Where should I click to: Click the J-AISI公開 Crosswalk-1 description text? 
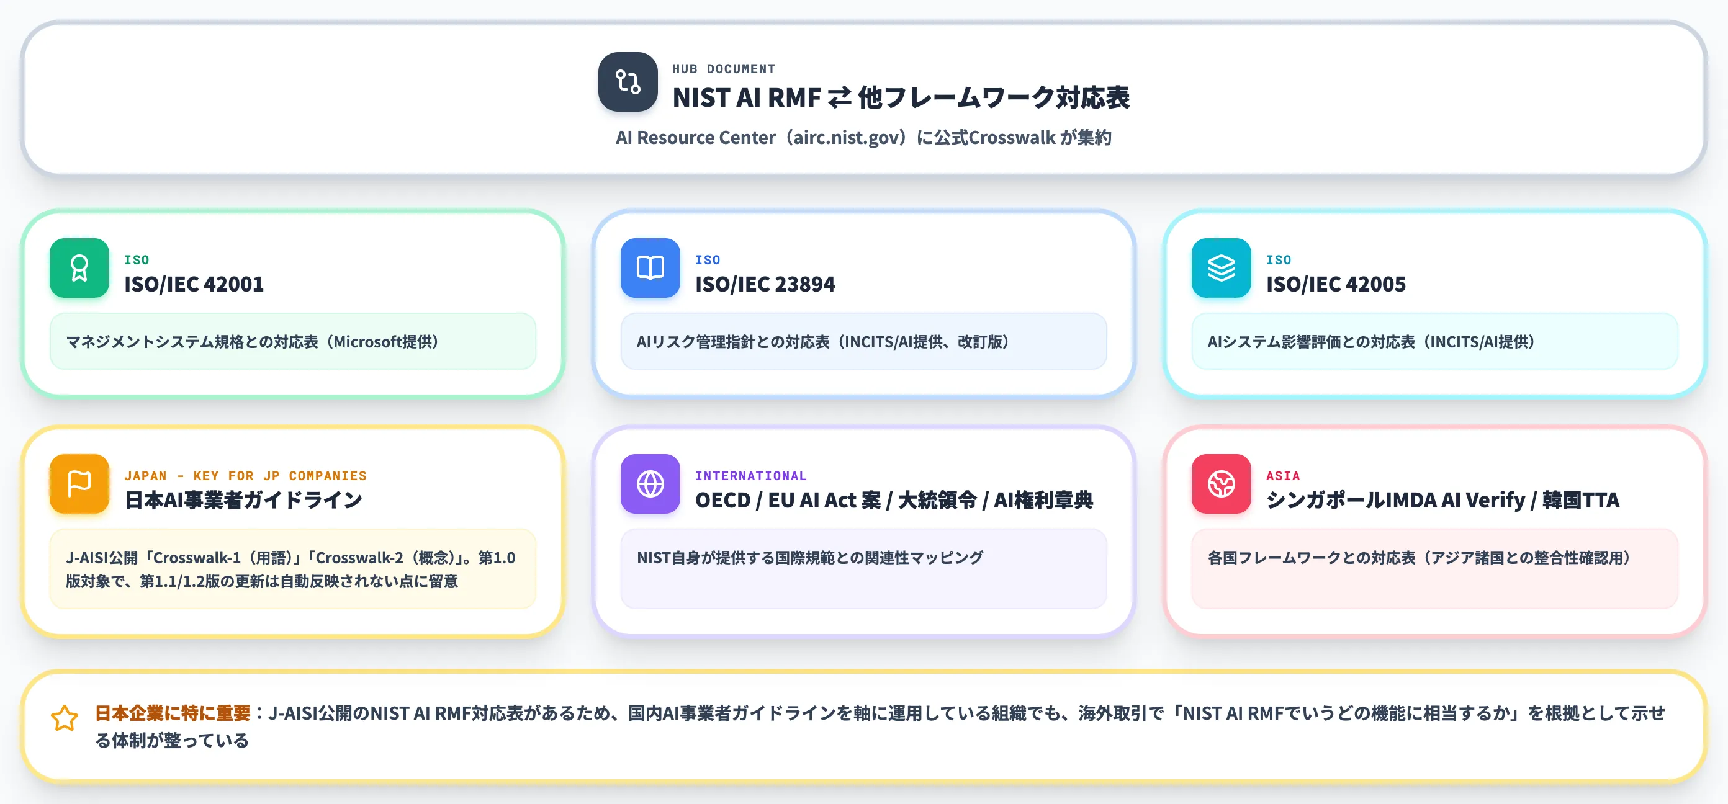(290, 569)
